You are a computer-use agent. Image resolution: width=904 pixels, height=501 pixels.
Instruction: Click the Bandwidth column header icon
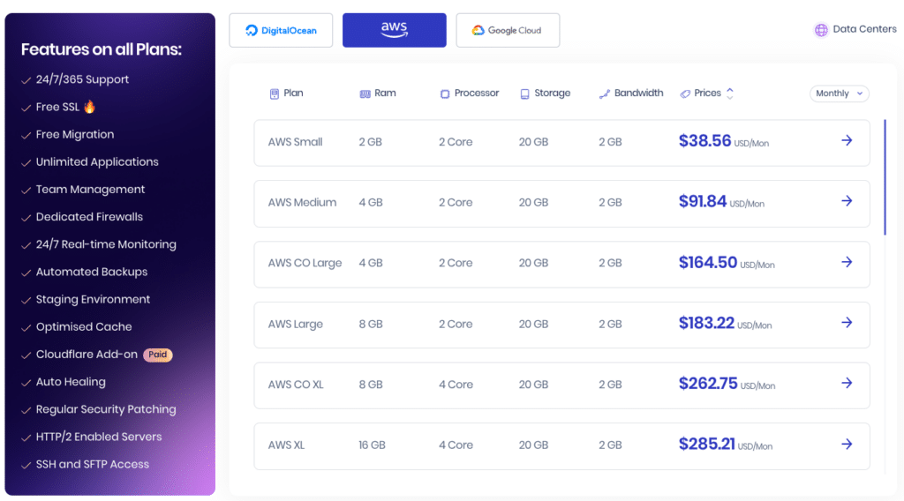point(604,93)
